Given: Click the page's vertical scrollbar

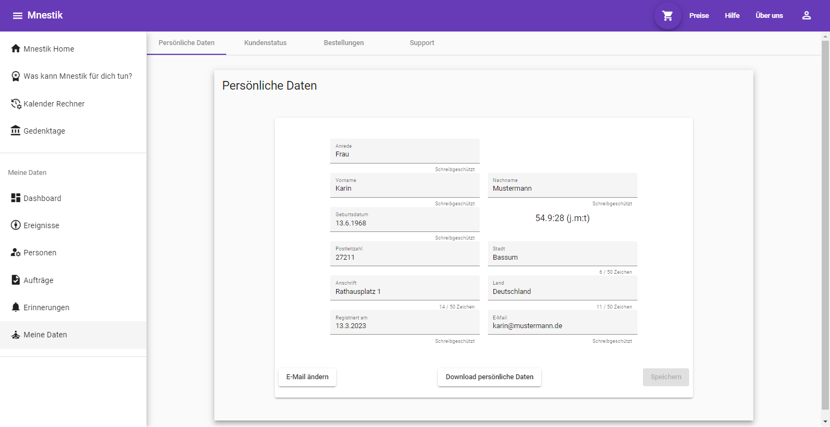Looking at the screenshot, I should tap(825, 217).
